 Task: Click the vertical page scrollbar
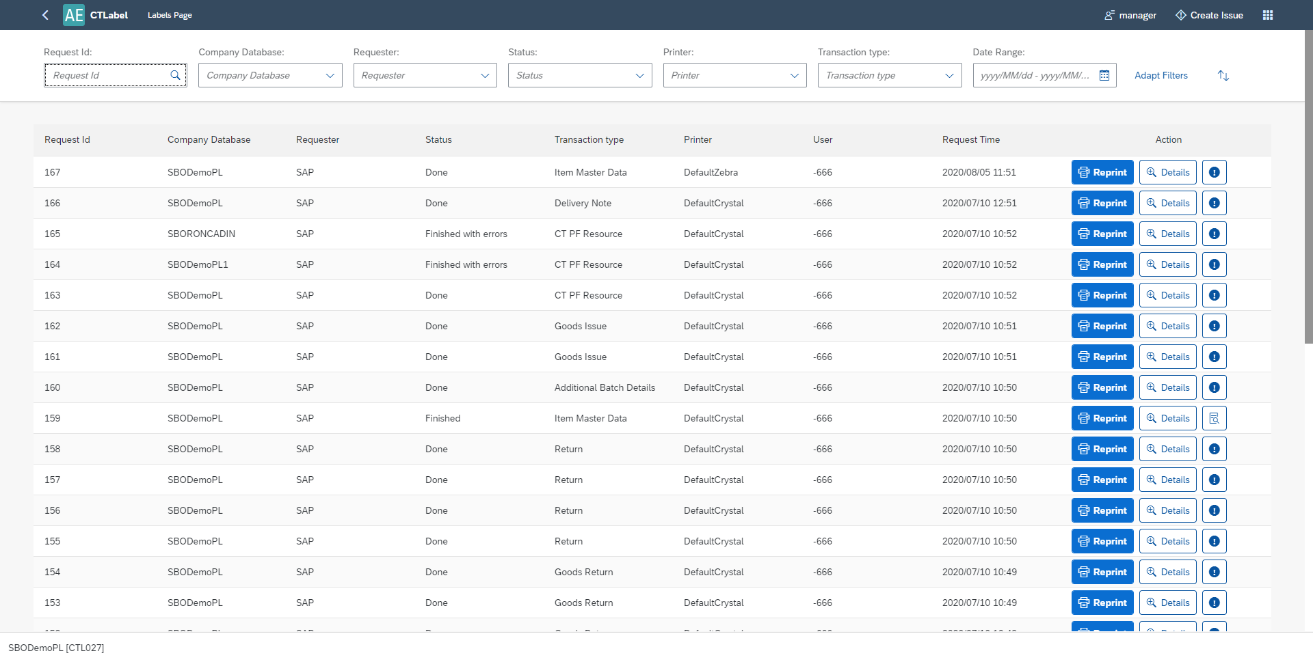coord(1308,205)
